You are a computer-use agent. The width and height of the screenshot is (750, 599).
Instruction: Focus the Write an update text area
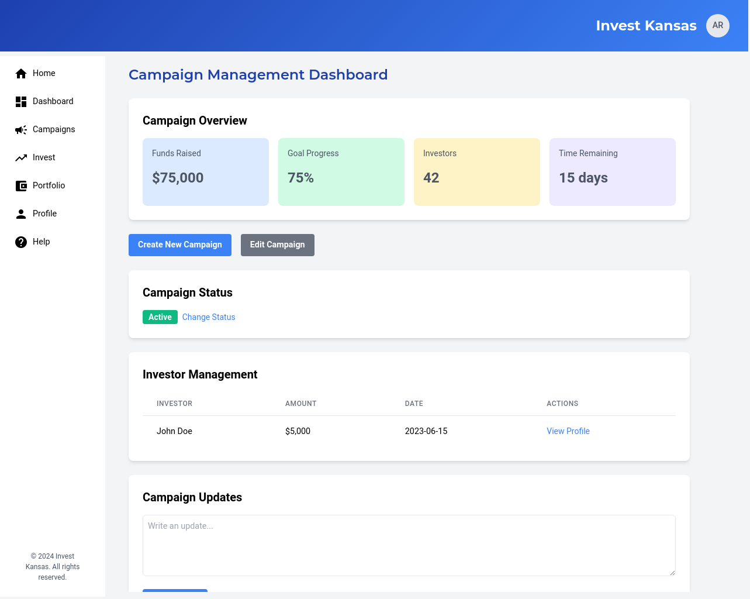pos(409,545)
